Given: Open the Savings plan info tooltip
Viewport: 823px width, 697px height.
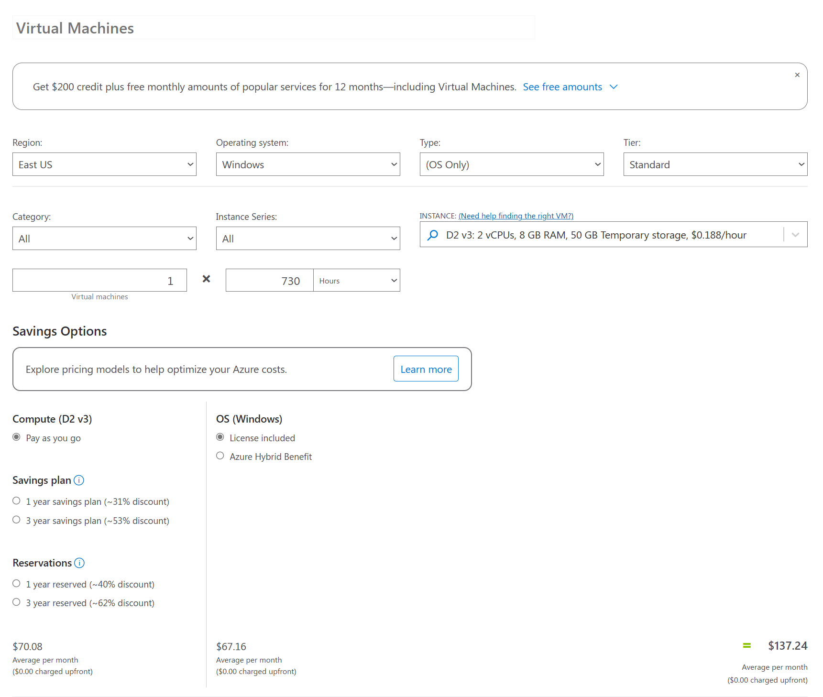Looking at the screenshot, I should click(x=79, y=480).
